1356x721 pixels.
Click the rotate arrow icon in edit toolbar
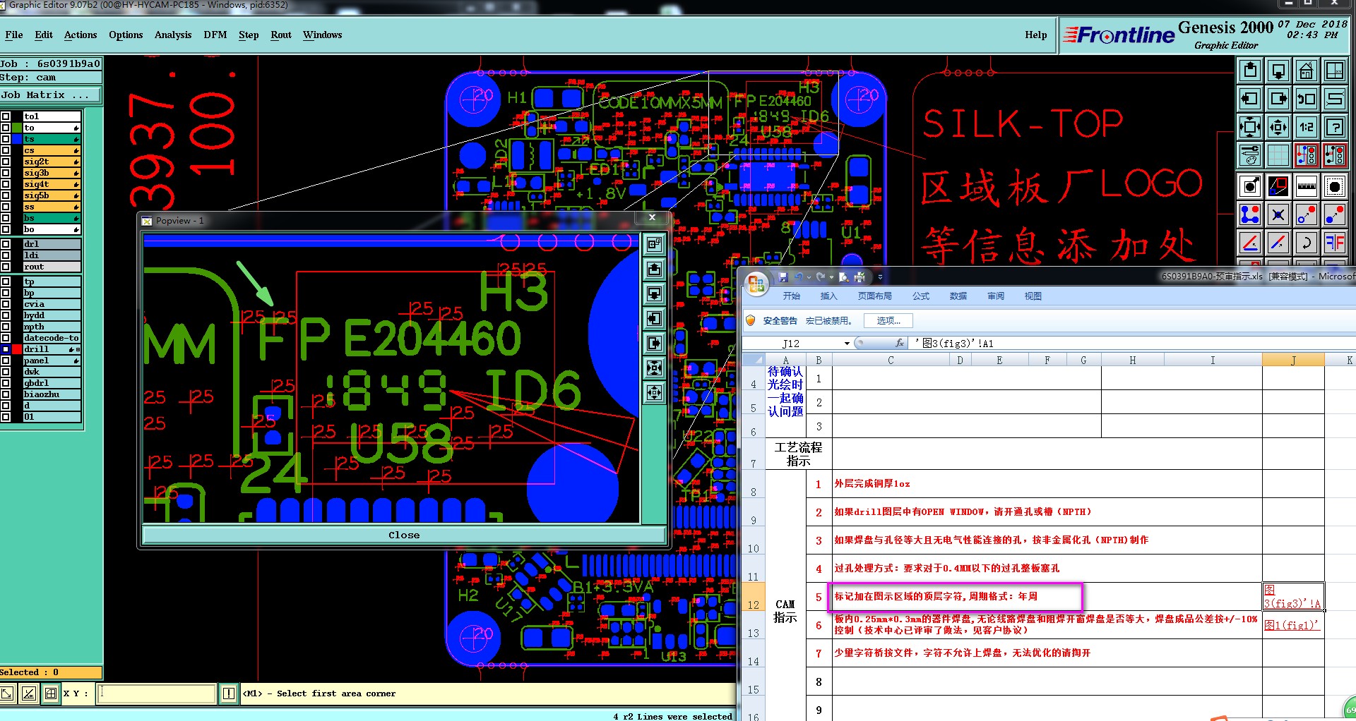[1307, 243]
